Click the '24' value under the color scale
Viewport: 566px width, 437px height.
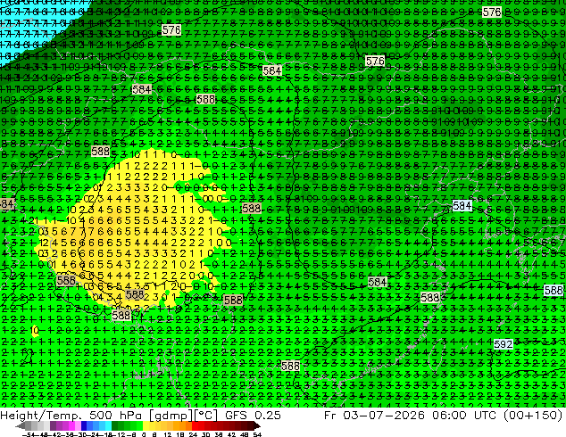pyautogui.click(x=193, y=435)
